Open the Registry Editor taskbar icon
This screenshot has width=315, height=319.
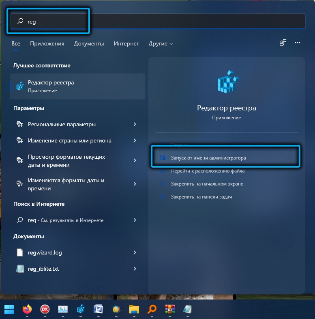click(80, 309)
